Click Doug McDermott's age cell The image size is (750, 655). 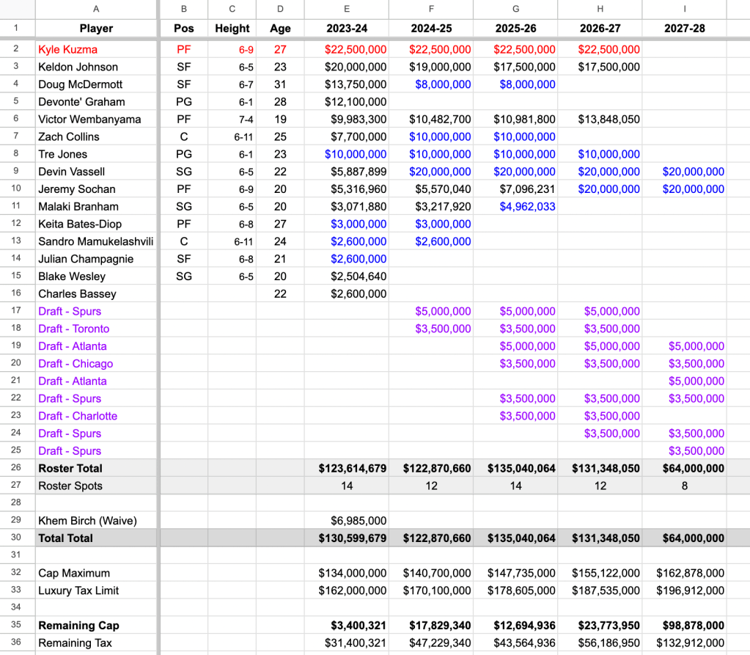pos(280,84)
